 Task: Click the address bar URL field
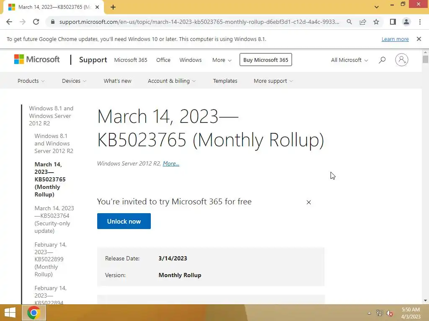tap(199, 22)
